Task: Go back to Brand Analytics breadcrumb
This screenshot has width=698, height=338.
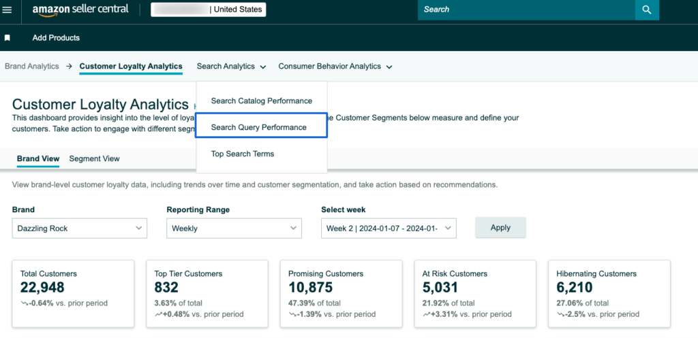Action: (x=31, y=66)
